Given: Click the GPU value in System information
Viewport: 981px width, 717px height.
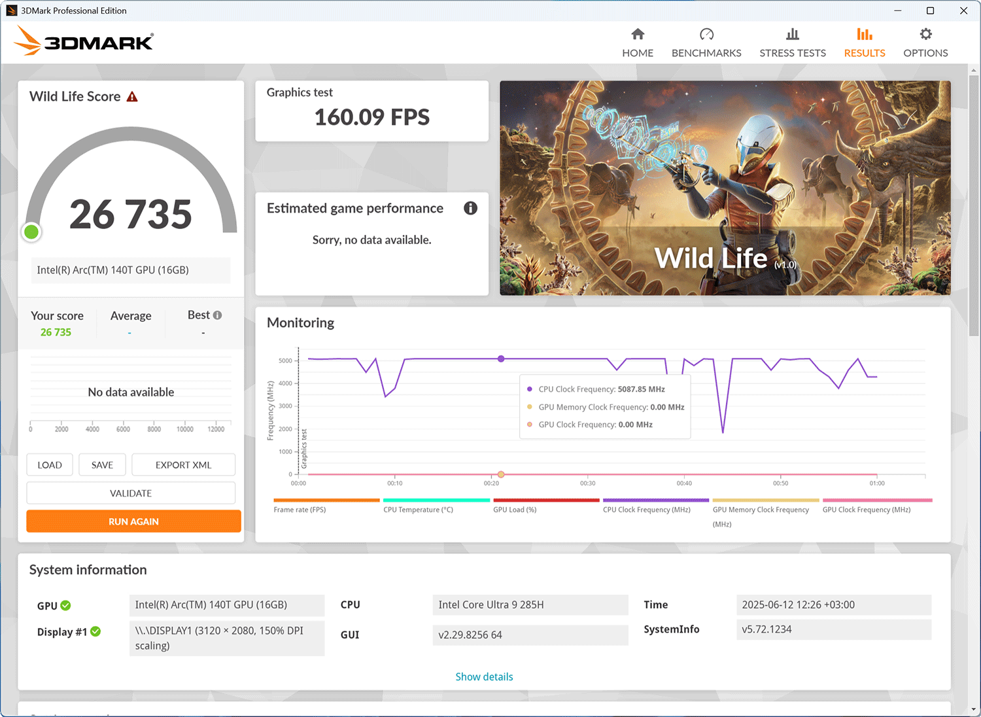Looking at the screenshot, I should coord(227,605).
